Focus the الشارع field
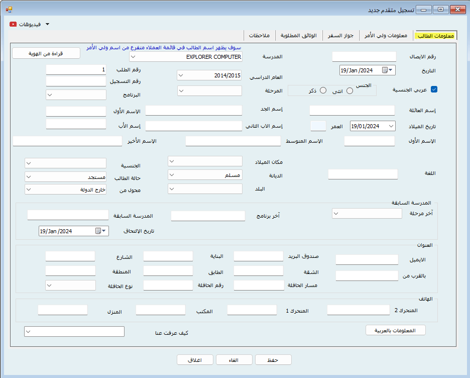Image resolution: width=470 pixels, height=378 pixels. pos(70,256)
